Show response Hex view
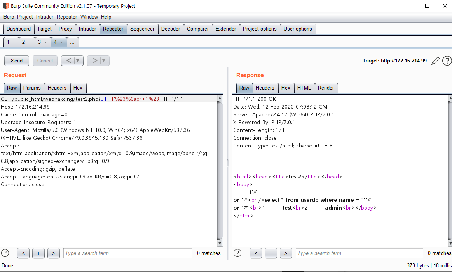The height and width of the screenshot is (272, 452). [x=286, y=88]
